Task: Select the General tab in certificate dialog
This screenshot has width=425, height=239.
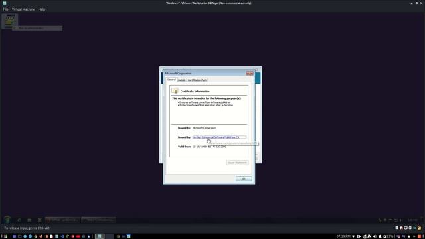Action: (171, 80)
